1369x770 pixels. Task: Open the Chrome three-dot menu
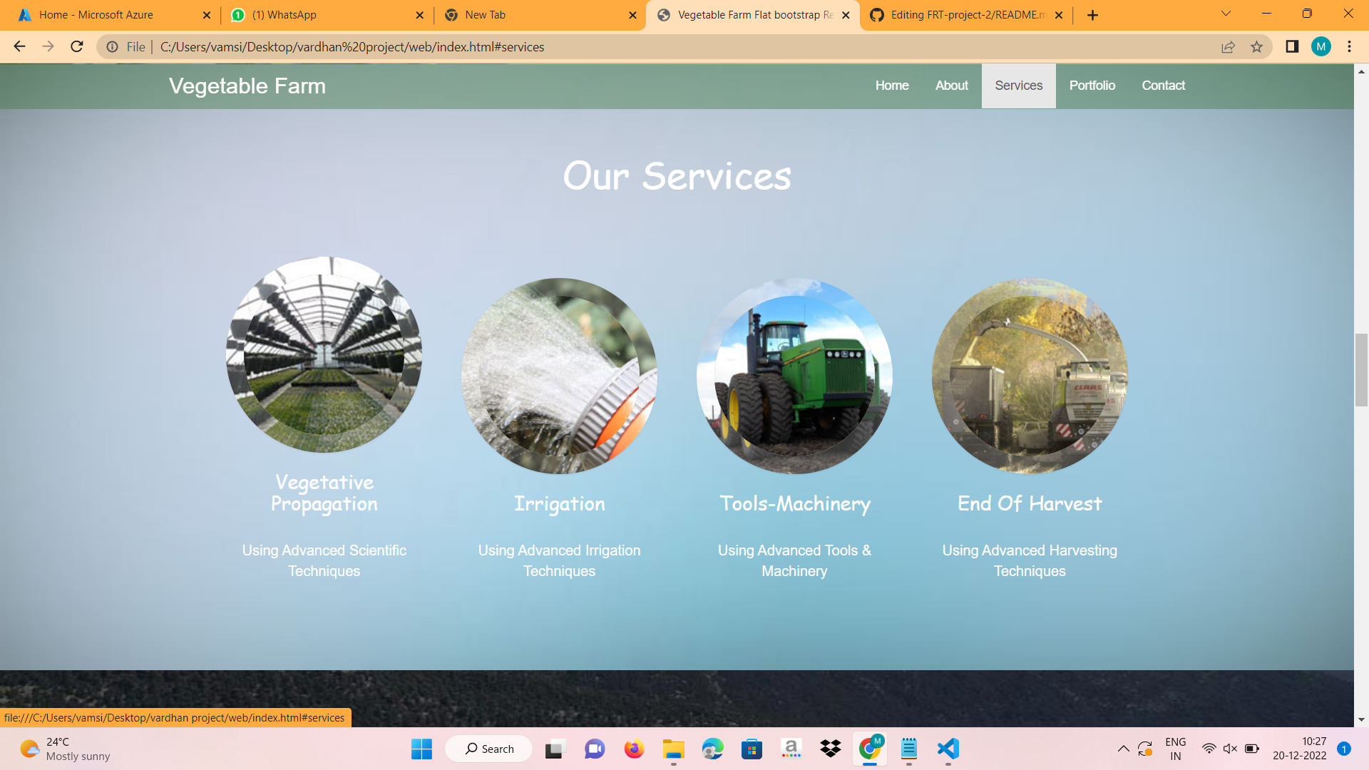(x=1349, y=47)
